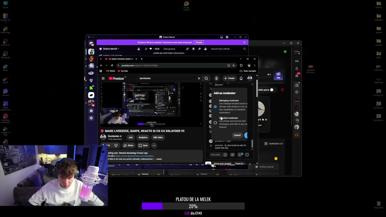Disable Streamer Mode in Discord banner
The height and width of the screenshot is (217, 386).
tap(199, 42)
